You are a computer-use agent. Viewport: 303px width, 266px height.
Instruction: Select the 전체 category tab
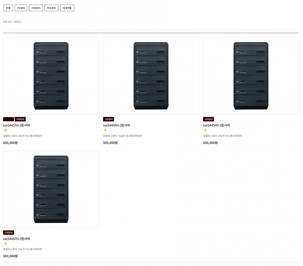[x=8, y=8]
